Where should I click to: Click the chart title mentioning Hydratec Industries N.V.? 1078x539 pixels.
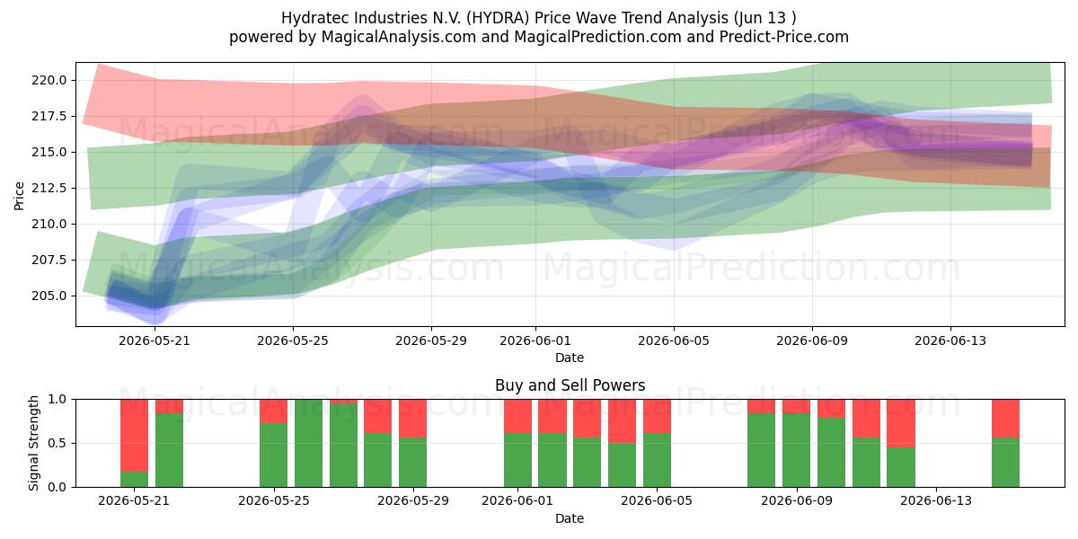coord(539,18)
